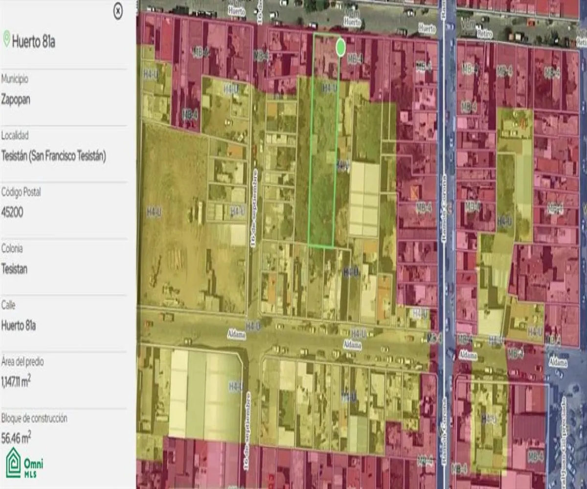587x489 pixels.
Task: Click the green location pin icon beside the title
Action: point(6,39)
